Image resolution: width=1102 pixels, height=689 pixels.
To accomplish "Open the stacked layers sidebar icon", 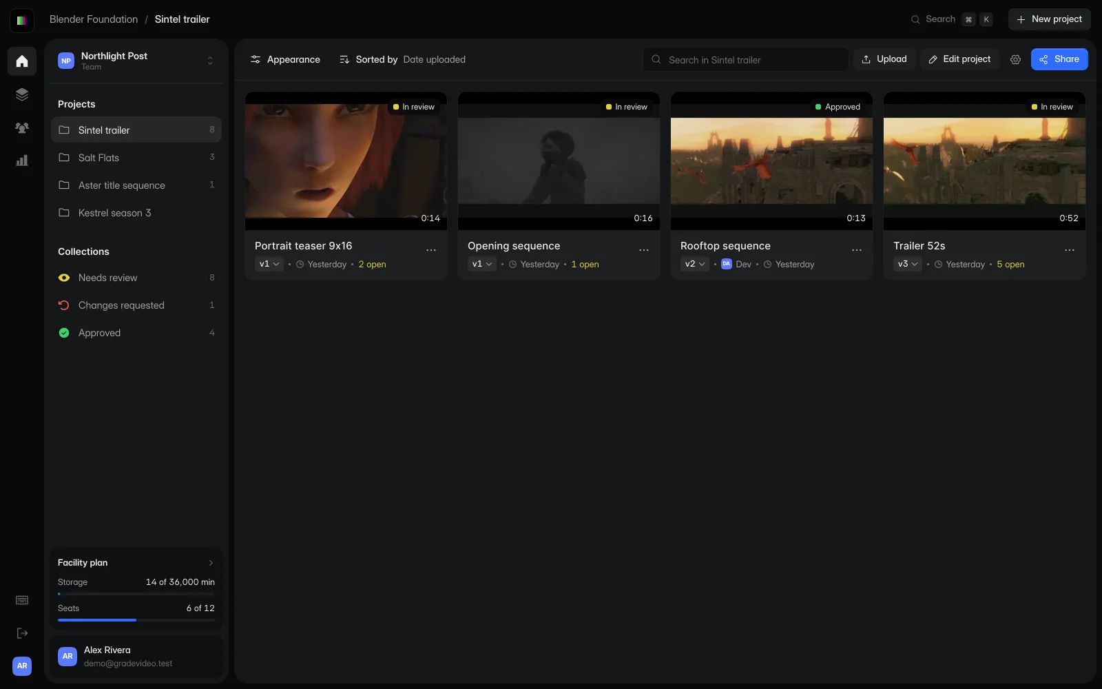I will point(22,94).
